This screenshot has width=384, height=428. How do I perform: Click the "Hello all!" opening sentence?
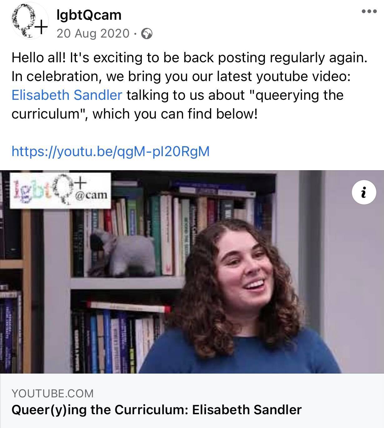click(x=39, y=58)
